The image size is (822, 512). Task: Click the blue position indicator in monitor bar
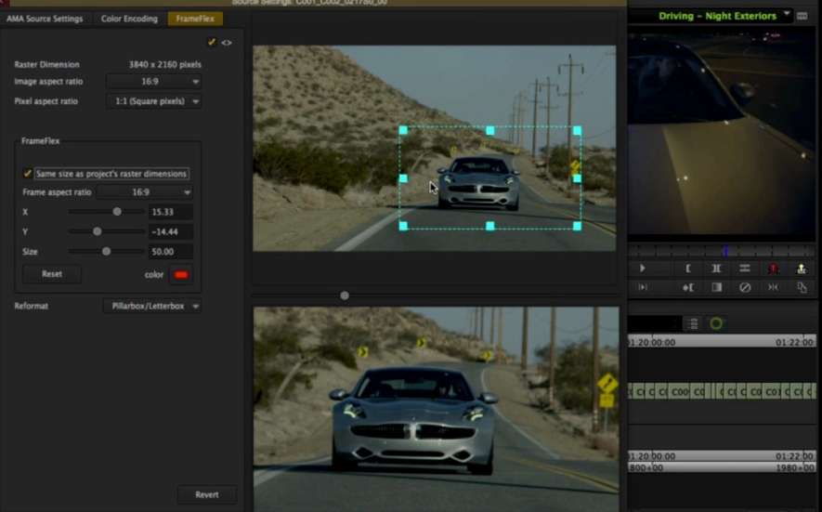pos(725,251)
